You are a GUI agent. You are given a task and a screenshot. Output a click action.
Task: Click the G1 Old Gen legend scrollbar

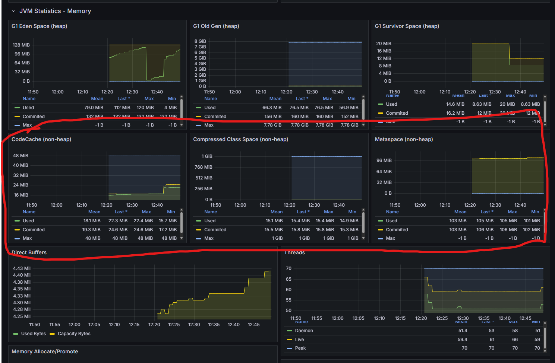[363, 109]
